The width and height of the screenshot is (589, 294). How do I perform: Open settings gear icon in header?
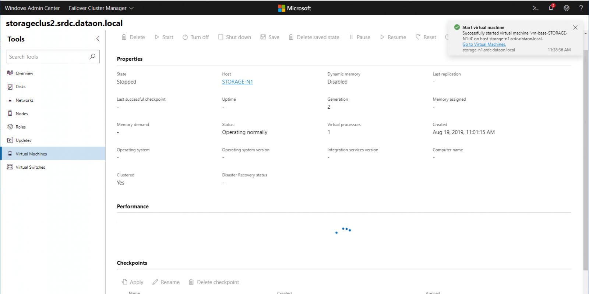pos(567,8)
